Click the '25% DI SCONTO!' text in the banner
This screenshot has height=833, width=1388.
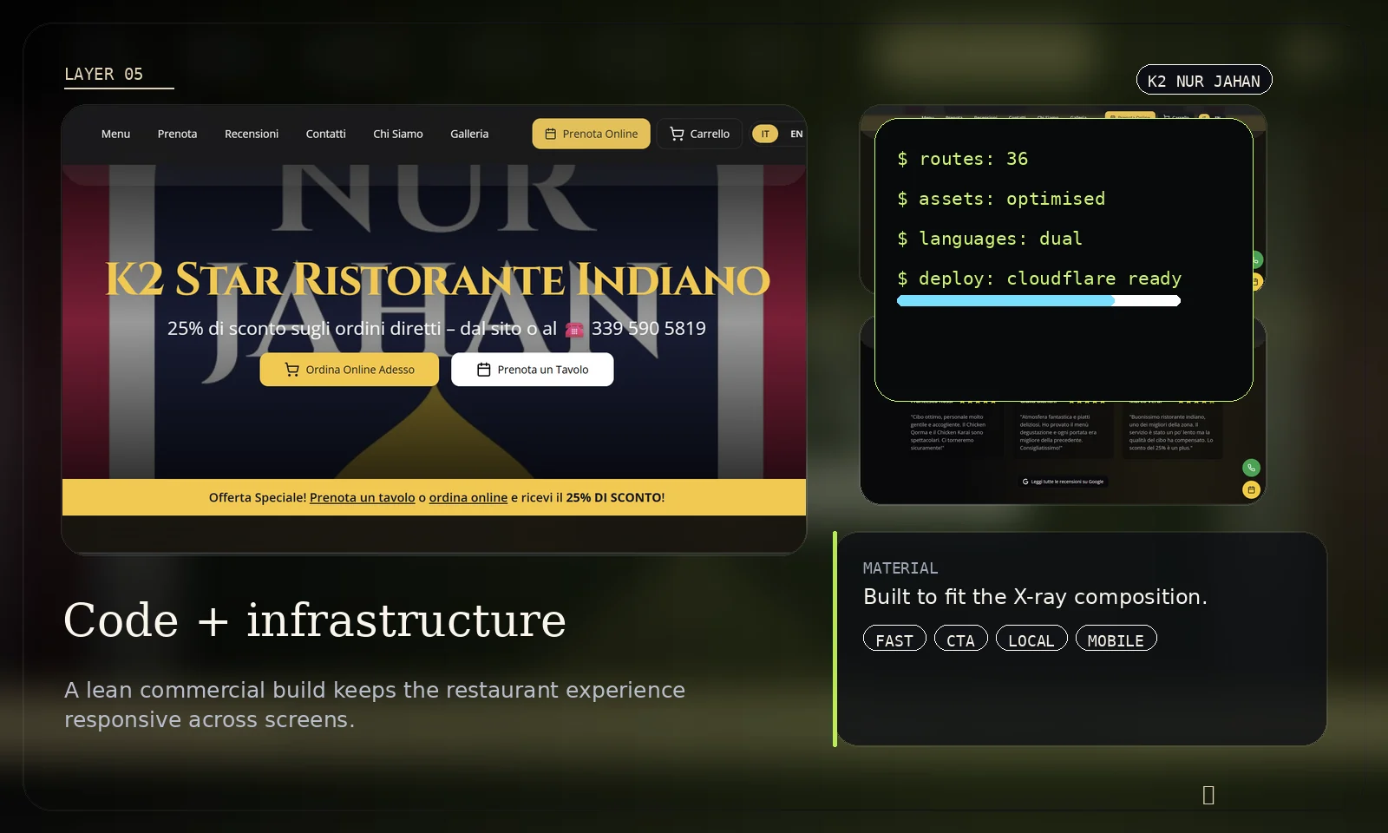pos(616,497)
